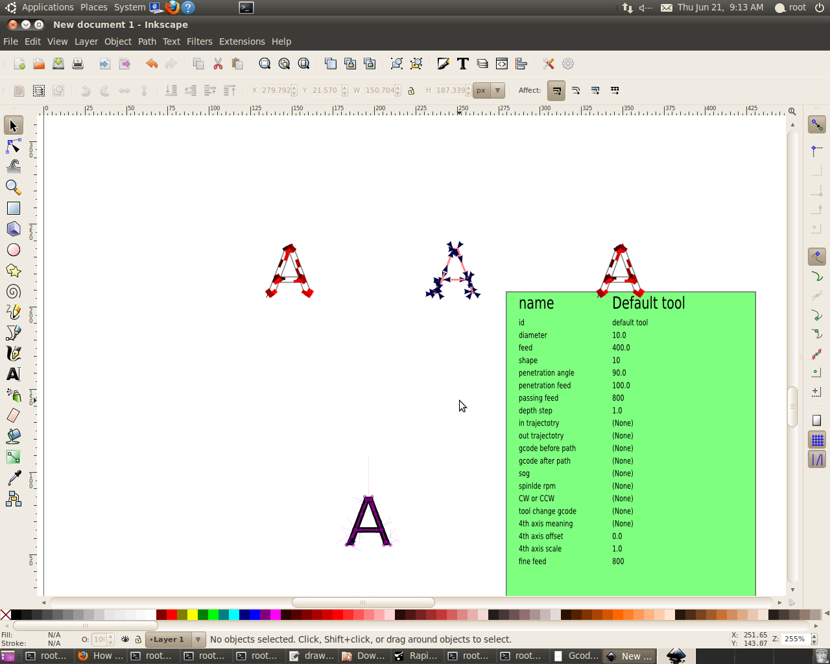Open the Path menu
830x664 pixels.
pyautogui.click(x=147, y=41)
